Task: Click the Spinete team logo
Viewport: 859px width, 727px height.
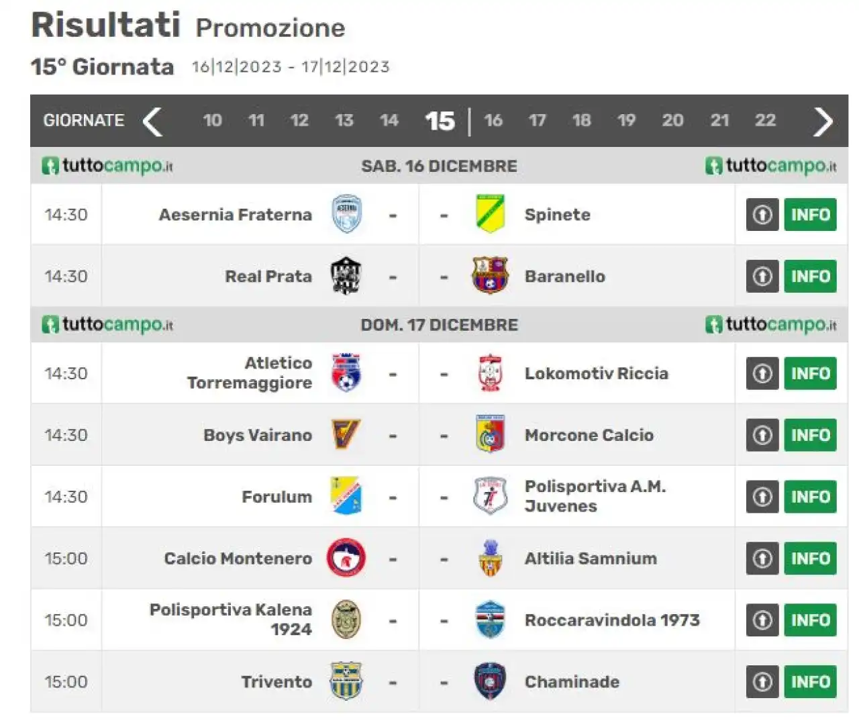Action: [490, 214]
